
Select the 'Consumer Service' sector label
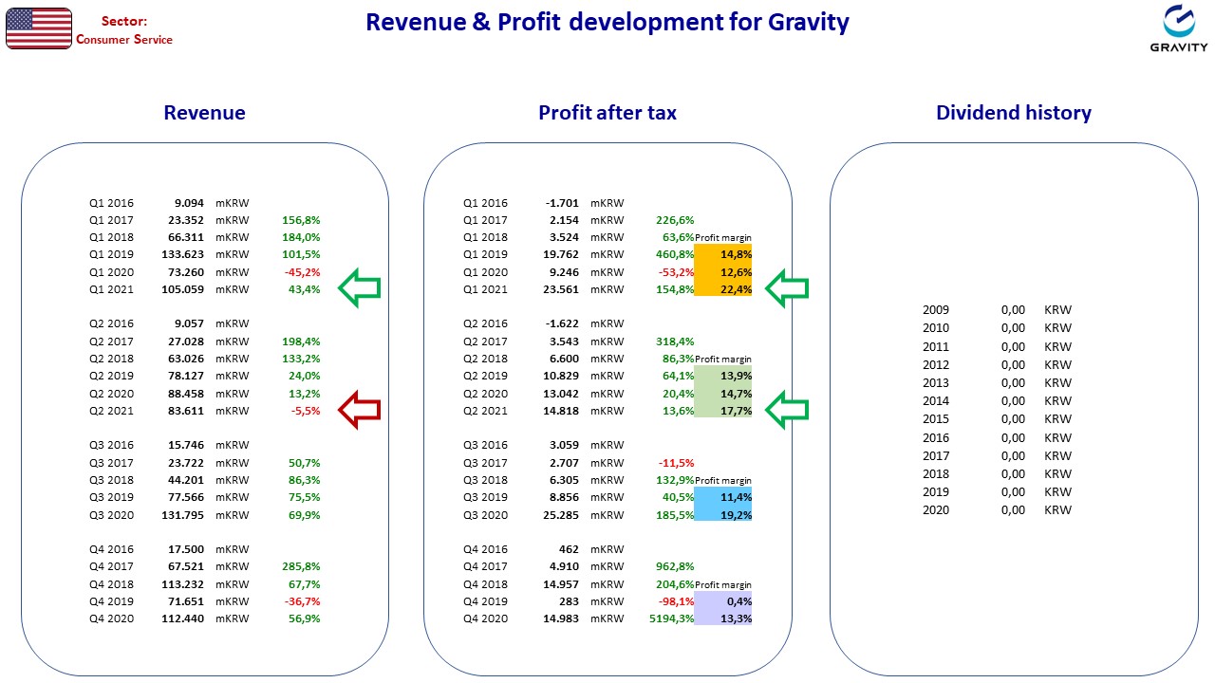(124, 40)
